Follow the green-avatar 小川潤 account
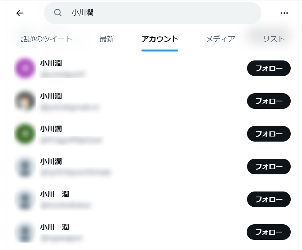 click(x=268, y=134)
